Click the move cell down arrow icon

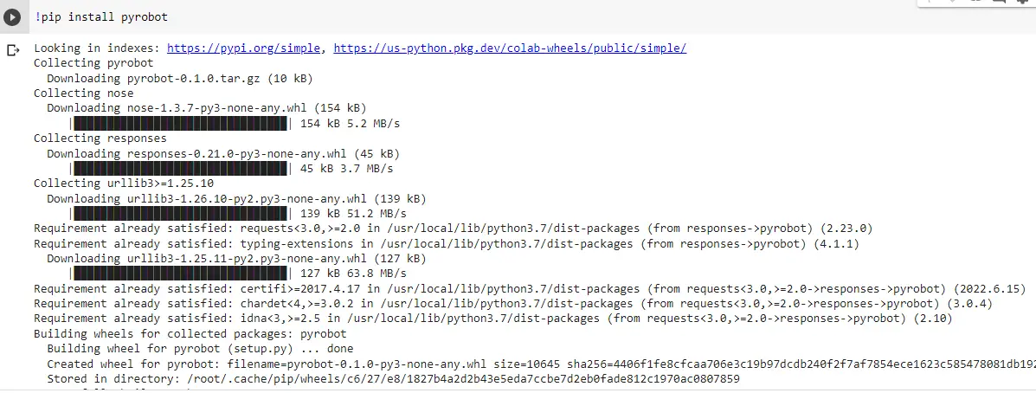(x=952, y=1)
